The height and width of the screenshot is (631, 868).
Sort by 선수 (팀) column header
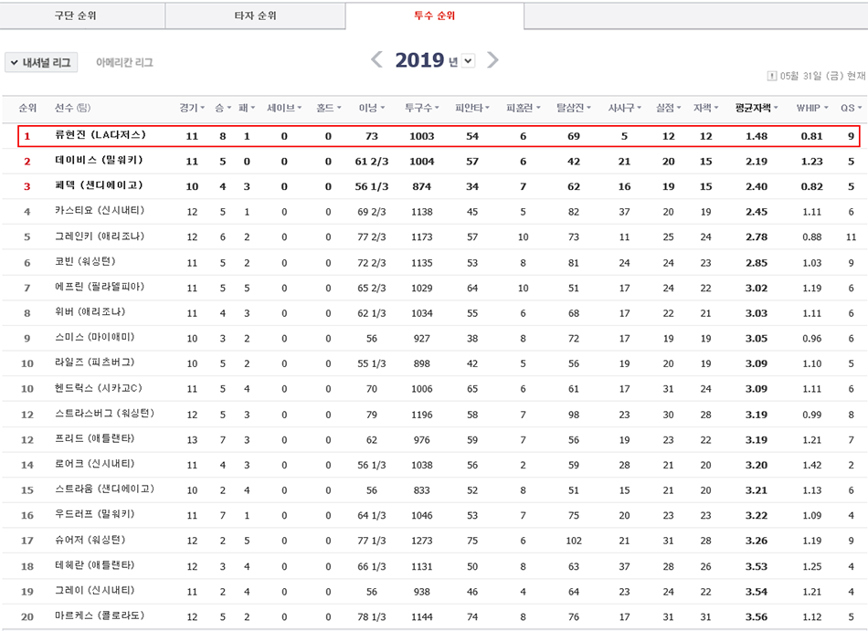[x=72, y=108]
